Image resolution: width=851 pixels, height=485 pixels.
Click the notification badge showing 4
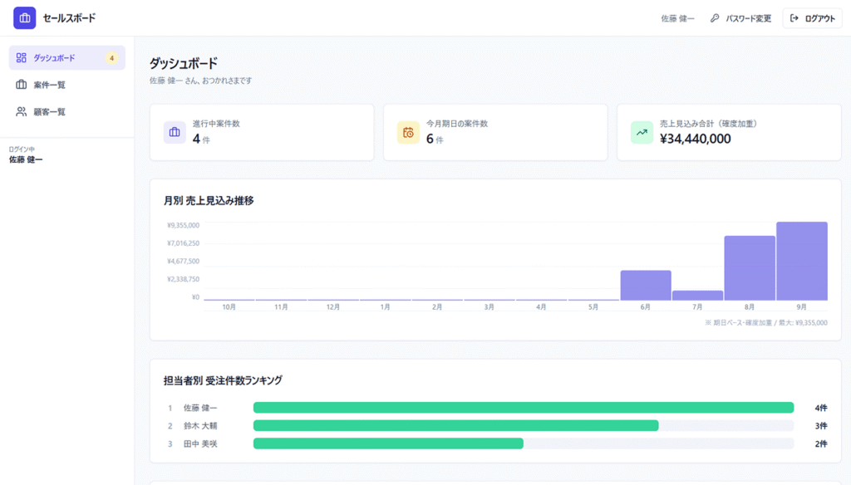click(x=112, y=58)
